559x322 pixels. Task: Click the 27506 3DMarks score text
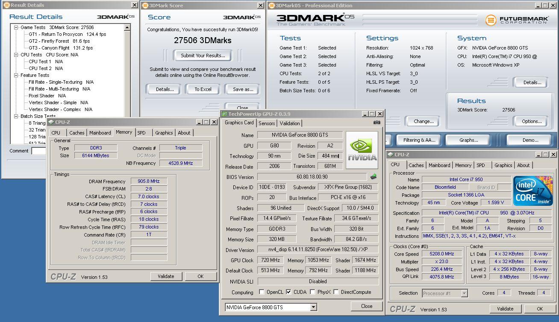(x=203, y=41)
